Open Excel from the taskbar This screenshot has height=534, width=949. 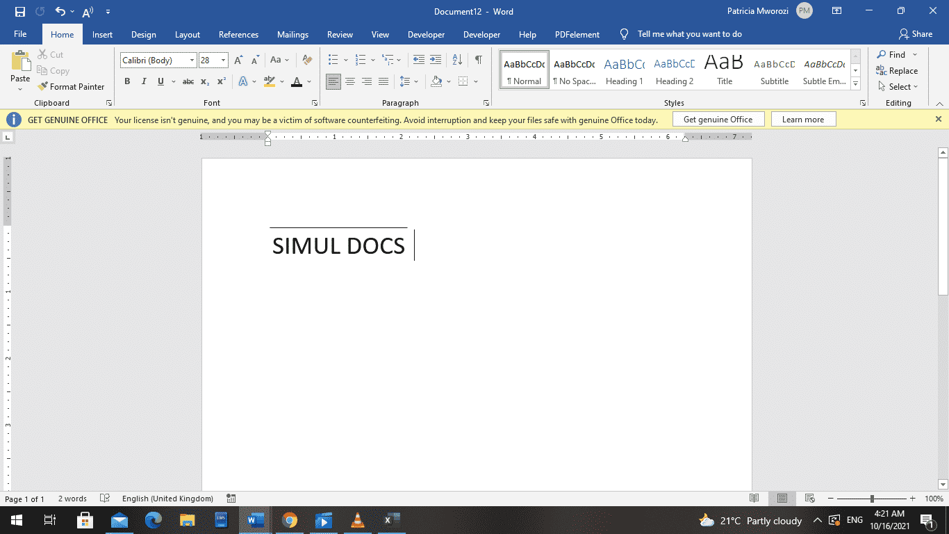391,520
